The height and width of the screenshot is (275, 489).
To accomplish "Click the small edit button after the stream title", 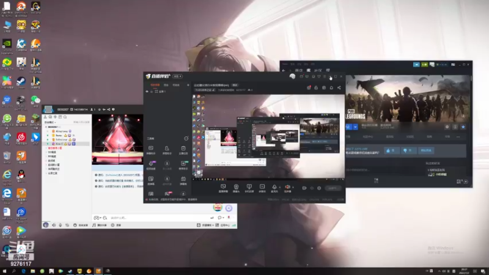I will tap(235, 85).
